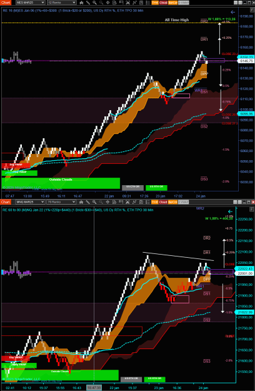Click zoom out magnifier on MES chart toolbar
The height and width of the screenshot is (391, 255).
[x=101, y=3]
